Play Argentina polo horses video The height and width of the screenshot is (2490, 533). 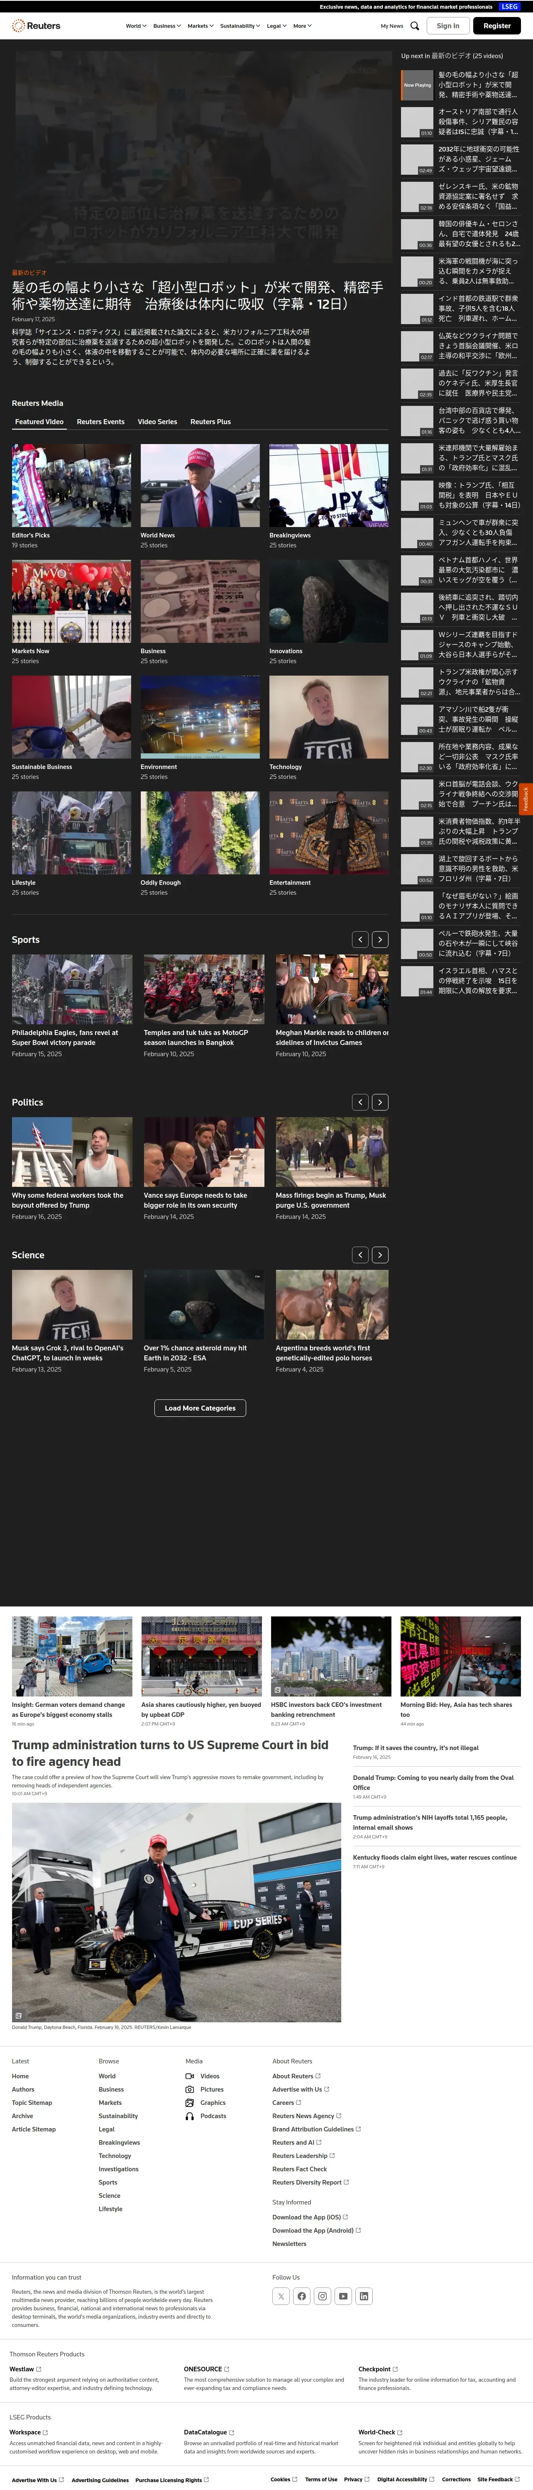click(332, 1305)
